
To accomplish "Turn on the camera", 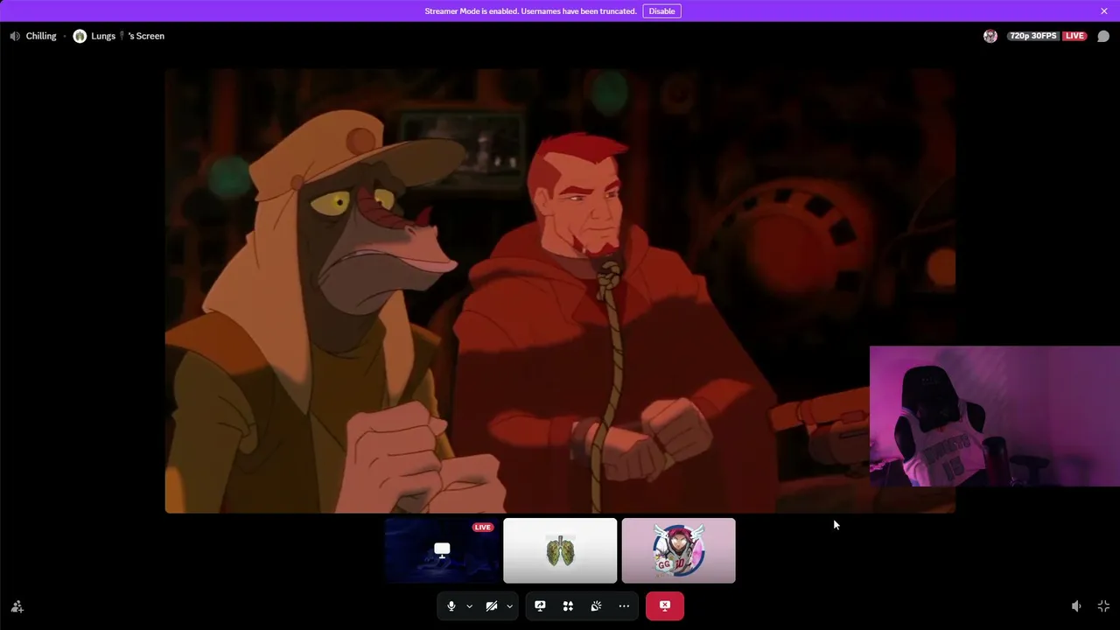I will click(x=492, y=605).
